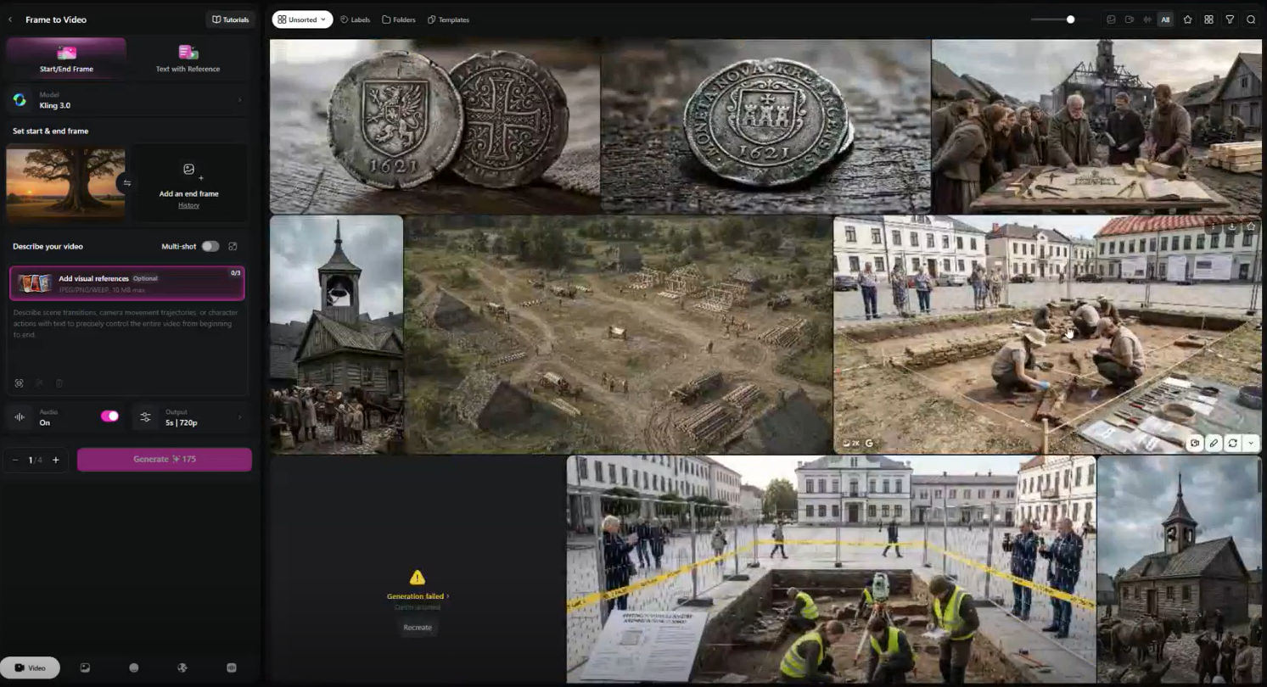Download the highlighted excavation image
Viewport: 1267px width, 687px height.
tap(1232, 226)
